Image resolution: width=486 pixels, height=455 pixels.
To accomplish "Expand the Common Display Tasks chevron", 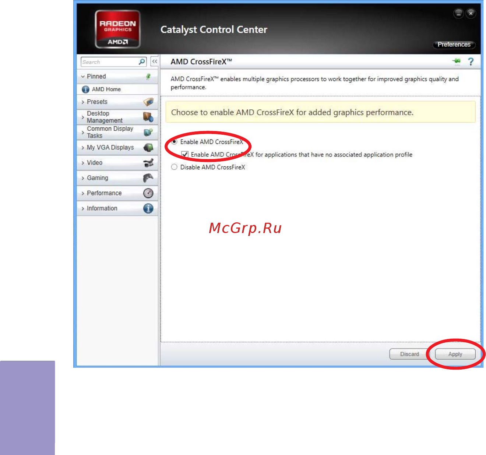I will [x=83, y=133].
